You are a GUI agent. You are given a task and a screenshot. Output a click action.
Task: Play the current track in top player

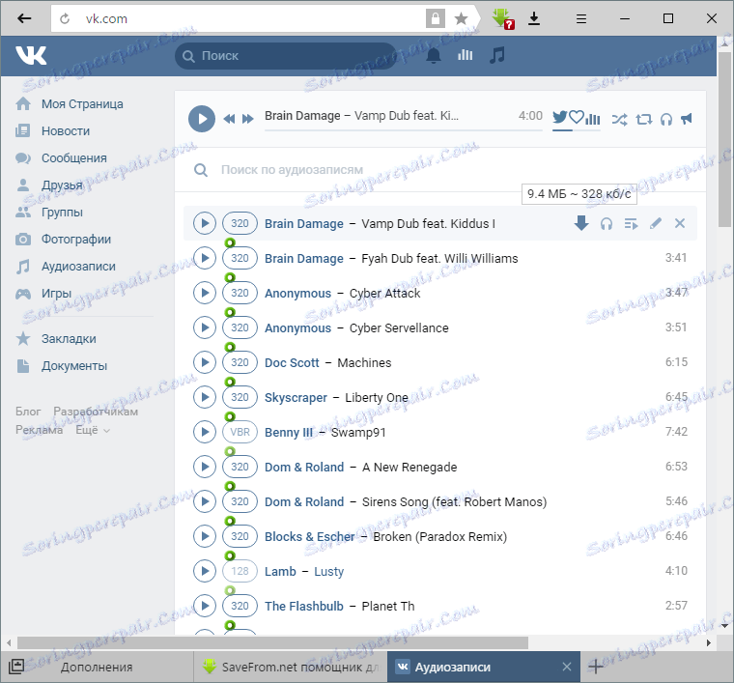pyautogui.click(x=202, y=119)
